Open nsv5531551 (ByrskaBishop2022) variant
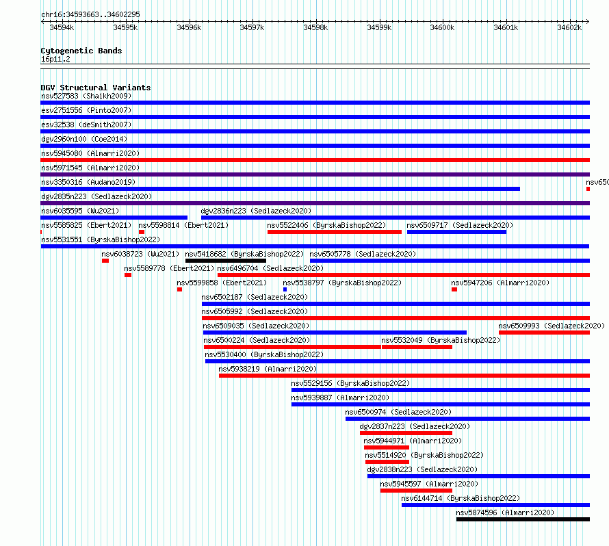609x546 pixels. point(315,246)
